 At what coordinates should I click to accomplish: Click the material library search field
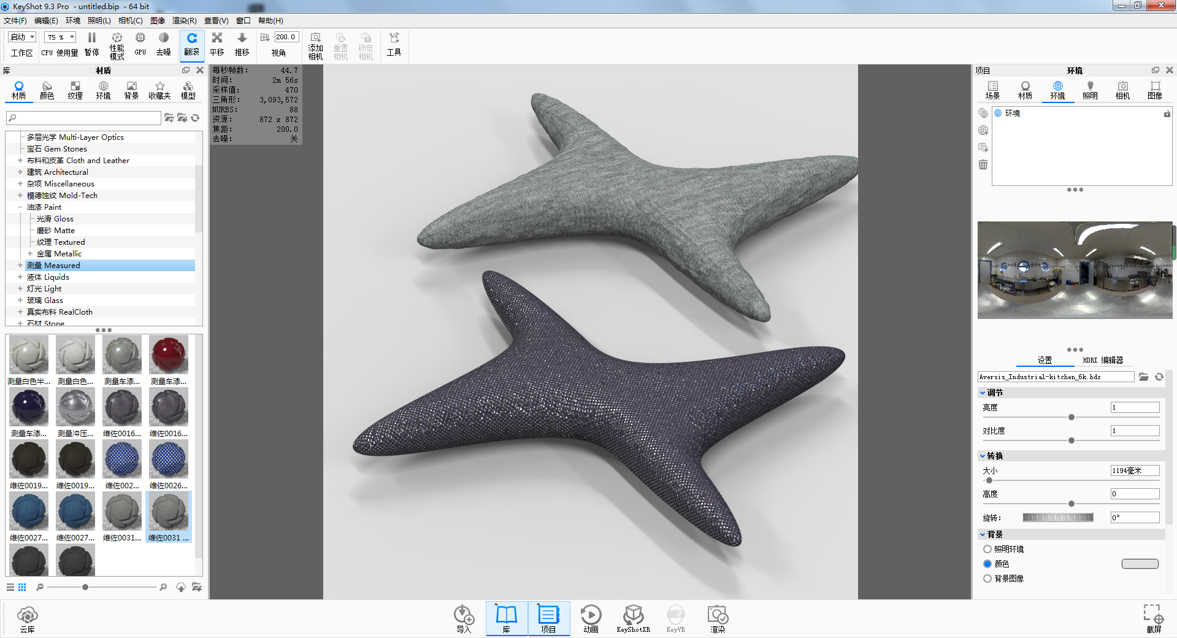click(x=83, y=118)
